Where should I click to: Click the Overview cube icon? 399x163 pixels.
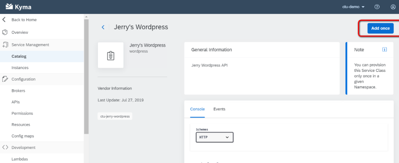(4, 32)
